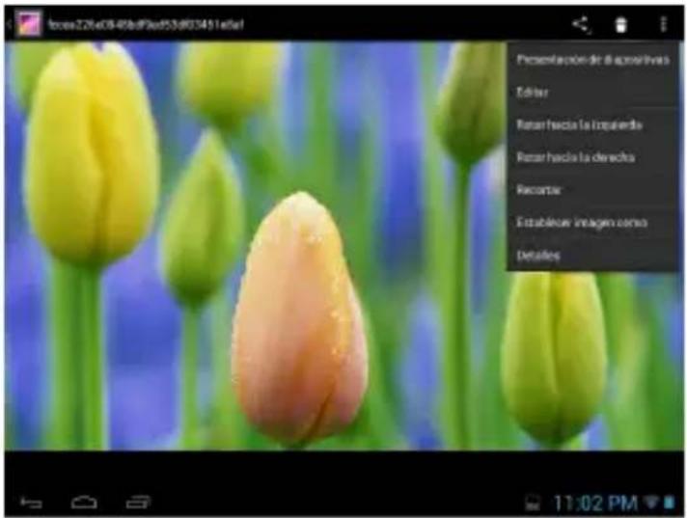Choose Recortar from the menu
Screen dimensions: 687x518
tap(592, 190)
